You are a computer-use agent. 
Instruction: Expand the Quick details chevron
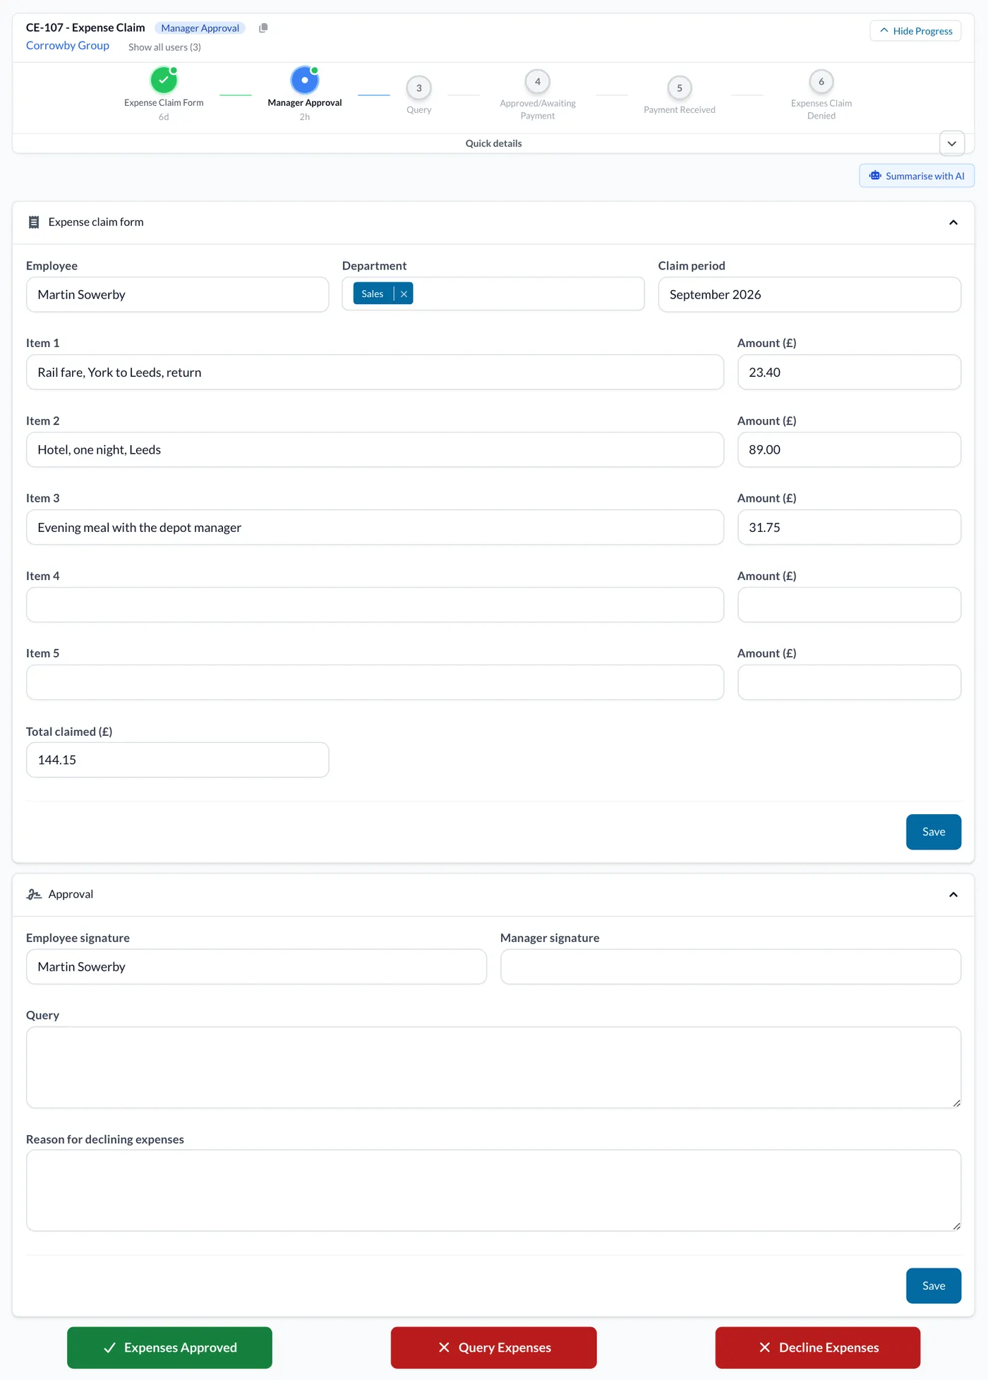tap(952, 143)
